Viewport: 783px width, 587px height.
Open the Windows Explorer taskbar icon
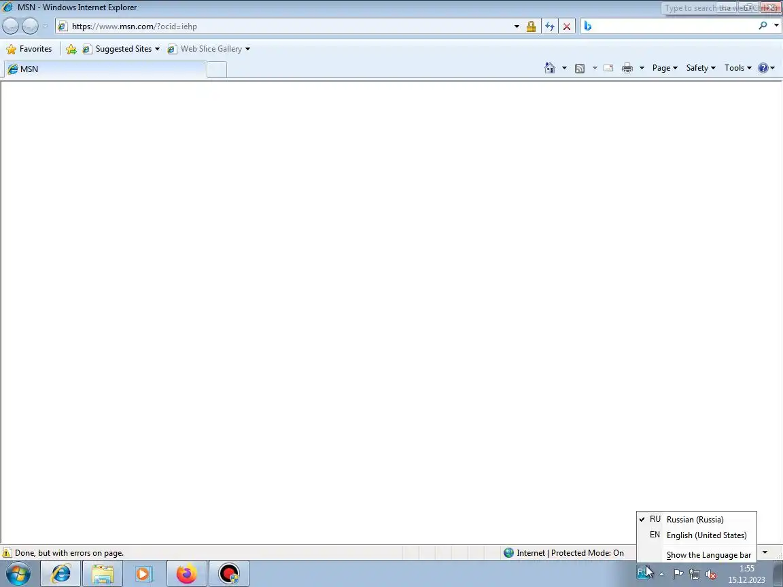[103, 574]
